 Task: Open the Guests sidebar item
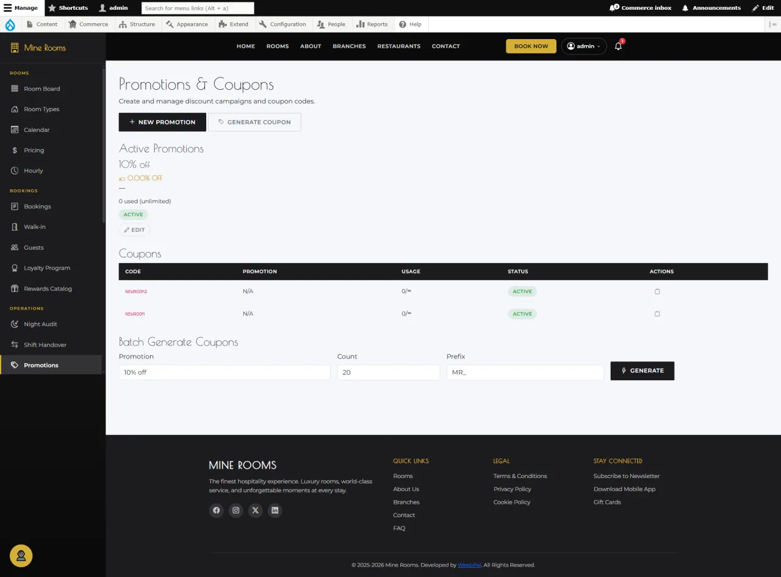[x=51, y=248]
